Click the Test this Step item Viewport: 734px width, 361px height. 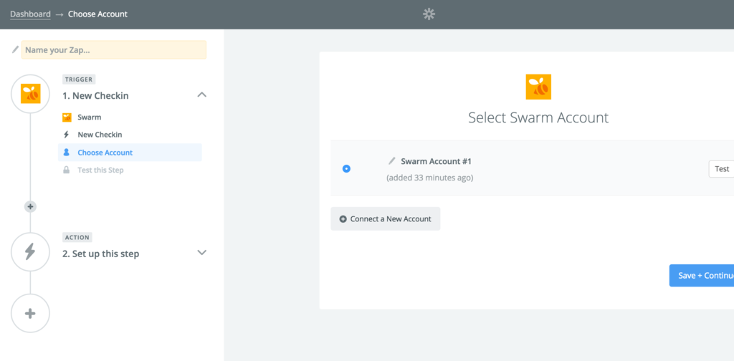[x=100, y=170]
